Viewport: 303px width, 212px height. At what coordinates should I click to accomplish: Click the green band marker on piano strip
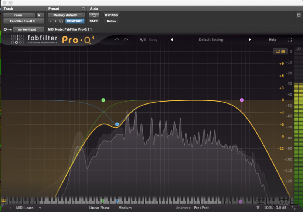tap(103, 201)
